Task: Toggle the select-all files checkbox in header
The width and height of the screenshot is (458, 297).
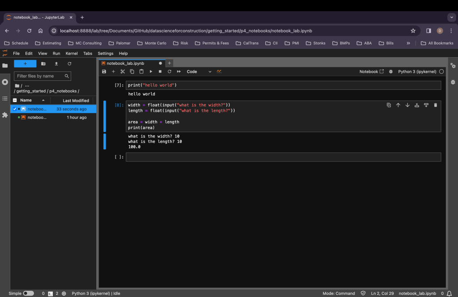Action: click(x=15, y=100)
